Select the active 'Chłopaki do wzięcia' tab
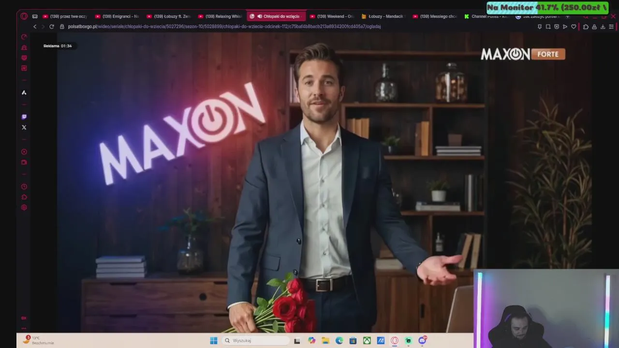 pyautogui.click(x=276, y=16)
